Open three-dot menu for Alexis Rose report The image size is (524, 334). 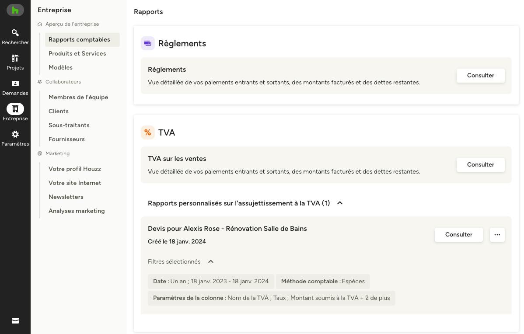497,235
